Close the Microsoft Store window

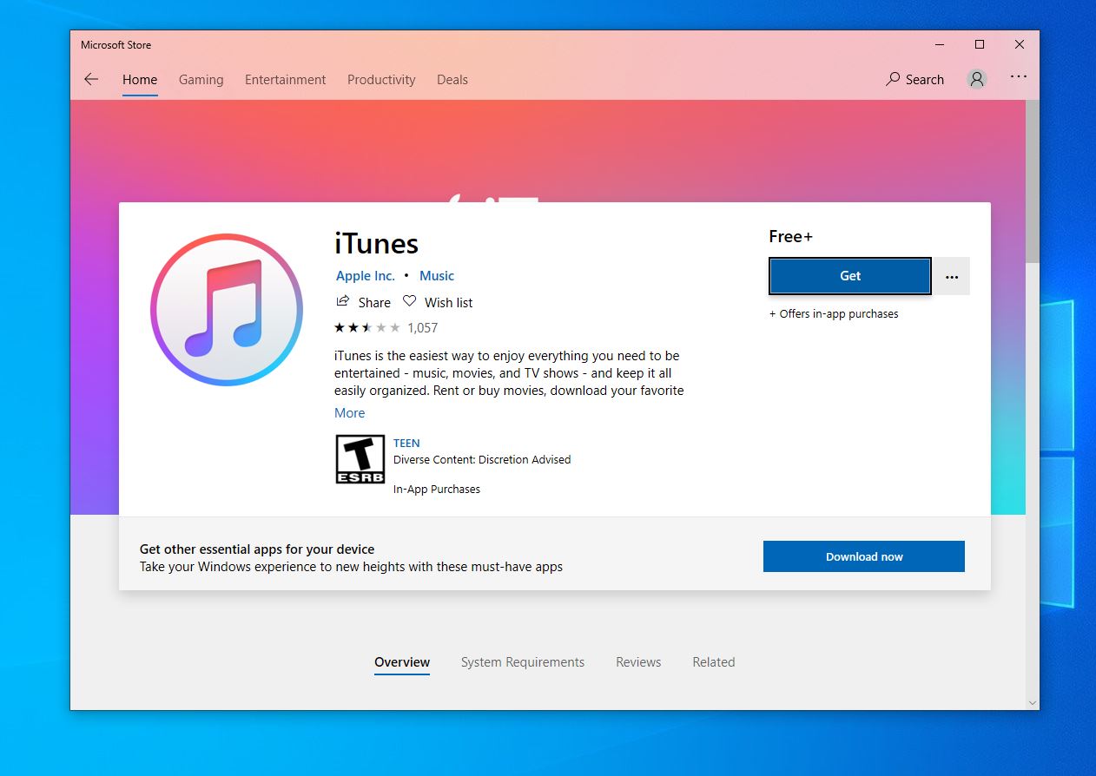[x=1020, y=44]
